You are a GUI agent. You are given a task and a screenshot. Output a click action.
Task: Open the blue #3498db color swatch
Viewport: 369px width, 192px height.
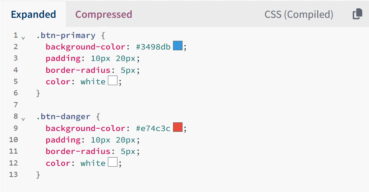pos(178,46)
